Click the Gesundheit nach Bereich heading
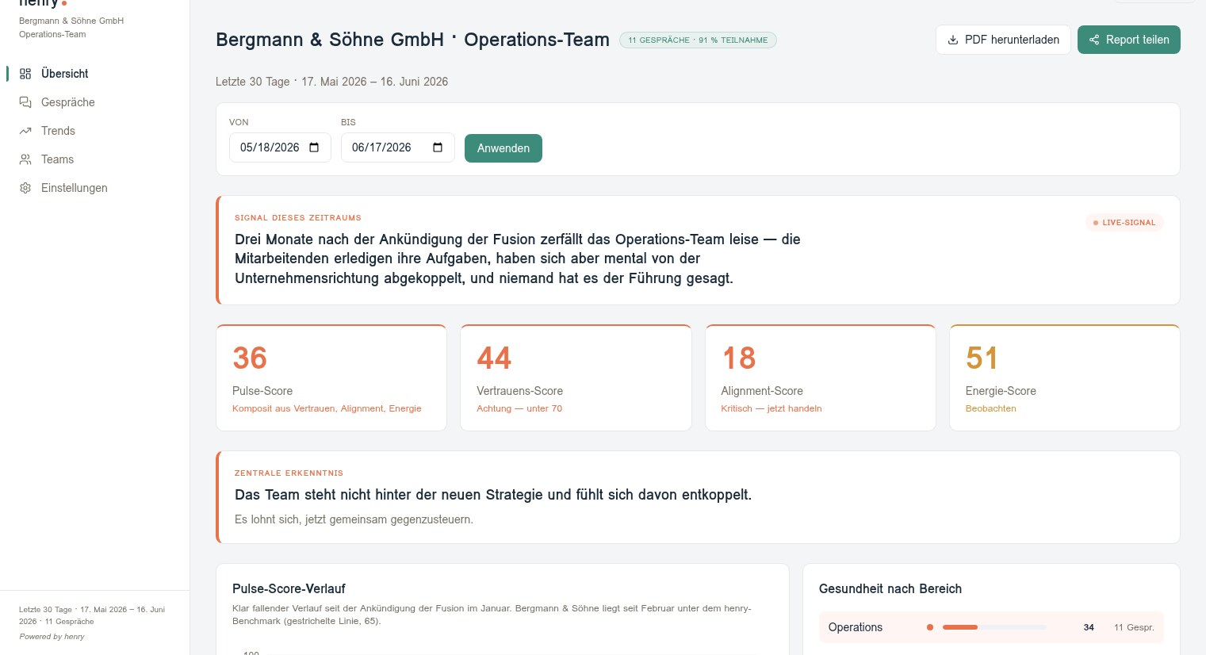 (x=890, y=588)
